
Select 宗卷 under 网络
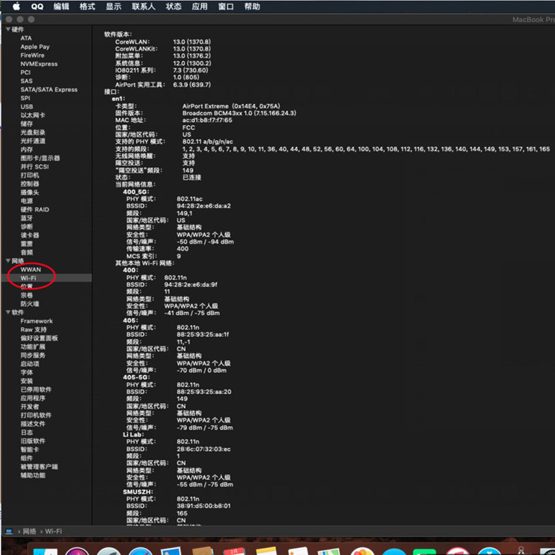pyautogui.click(x=26, y=295)
